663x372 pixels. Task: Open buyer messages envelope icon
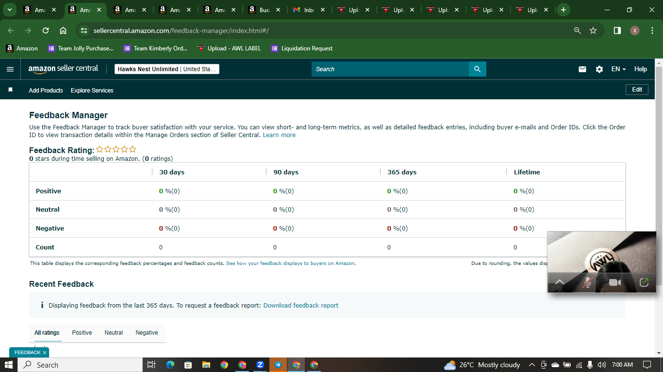(582, 69)
